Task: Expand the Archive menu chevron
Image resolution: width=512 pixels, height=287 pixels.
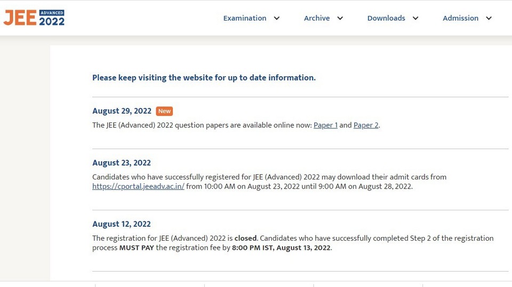Action: click(x=340, y=18)
